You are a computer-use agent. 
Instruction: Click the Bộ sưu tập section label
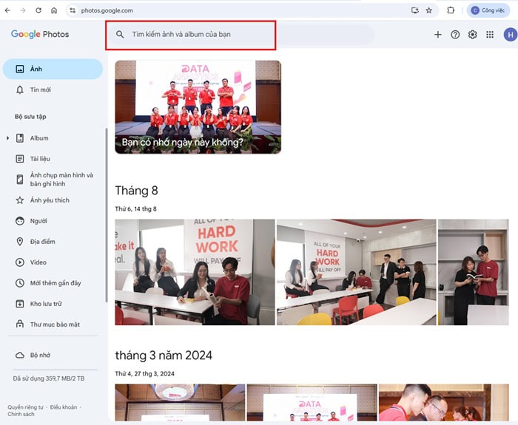point(30,117)
